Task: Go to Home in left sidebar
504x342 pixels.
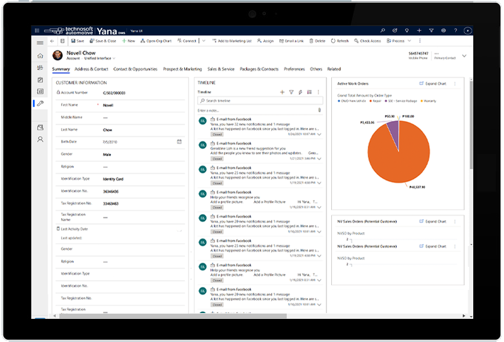Action: (40, 56)
